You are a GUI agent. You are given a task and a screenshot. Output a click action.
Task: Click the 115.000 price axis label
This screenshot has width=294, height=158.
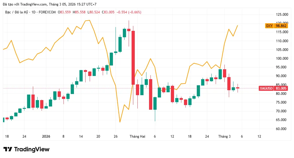[282, 32]
